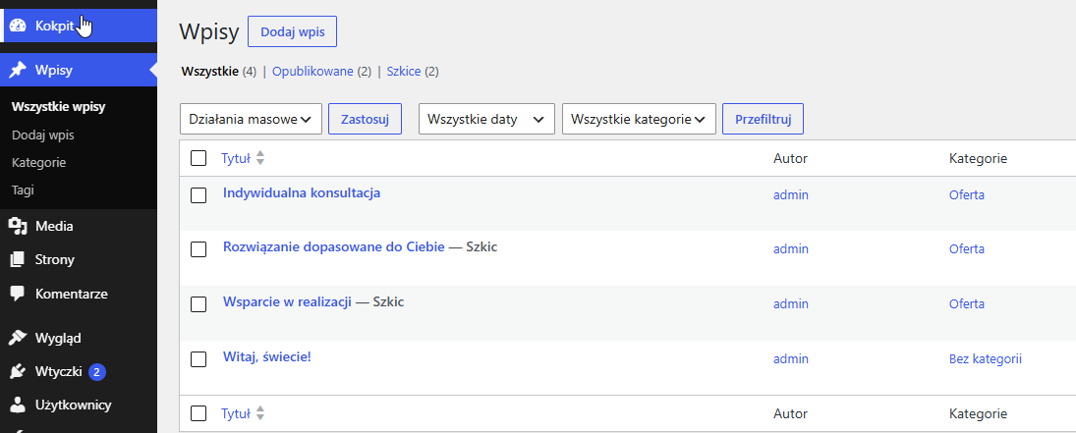Open the Użytkownicy menu label
The height and width of the screenshot is (433, 1076).
(x=74, y=406)
